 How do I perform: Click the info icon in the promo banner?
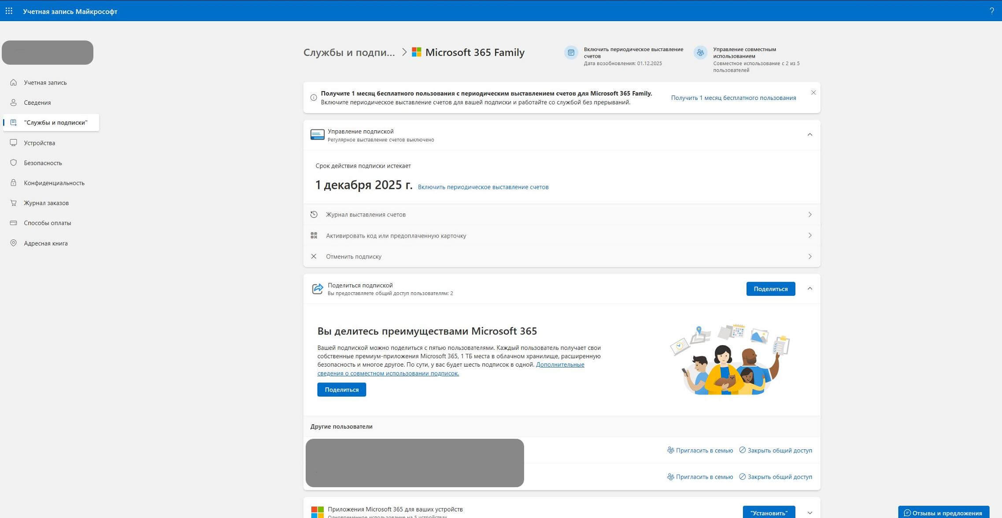tap(314, 98)
